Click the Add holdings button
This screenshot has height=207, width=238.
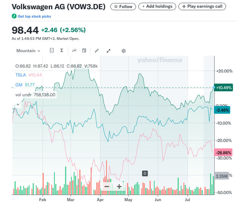point(157,6)
